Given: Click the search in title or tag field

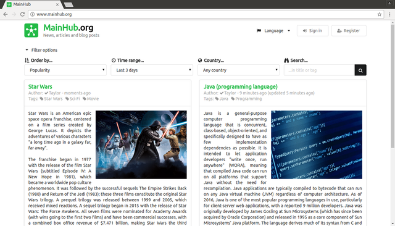Looking at the screenshot, I should [319, 70].
